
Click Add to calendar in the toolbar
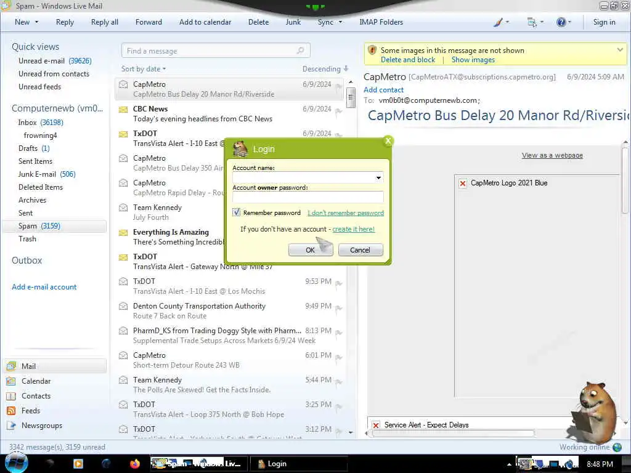[205, 22]
